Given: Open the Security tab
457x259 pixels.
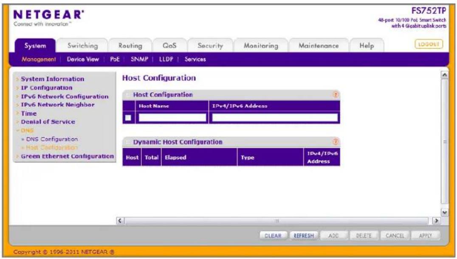Looking at the screenshot, I should click(210, 46).
